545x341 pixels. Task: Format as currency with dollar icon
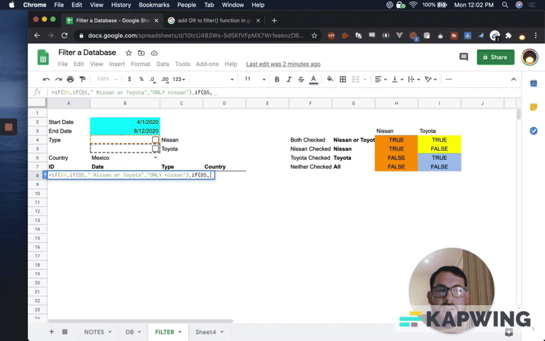(129, 79)
